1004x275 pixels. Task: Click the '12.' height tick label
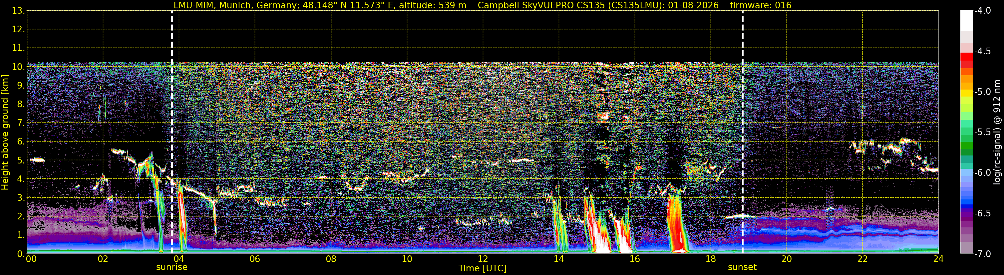(x=18, y=30)
